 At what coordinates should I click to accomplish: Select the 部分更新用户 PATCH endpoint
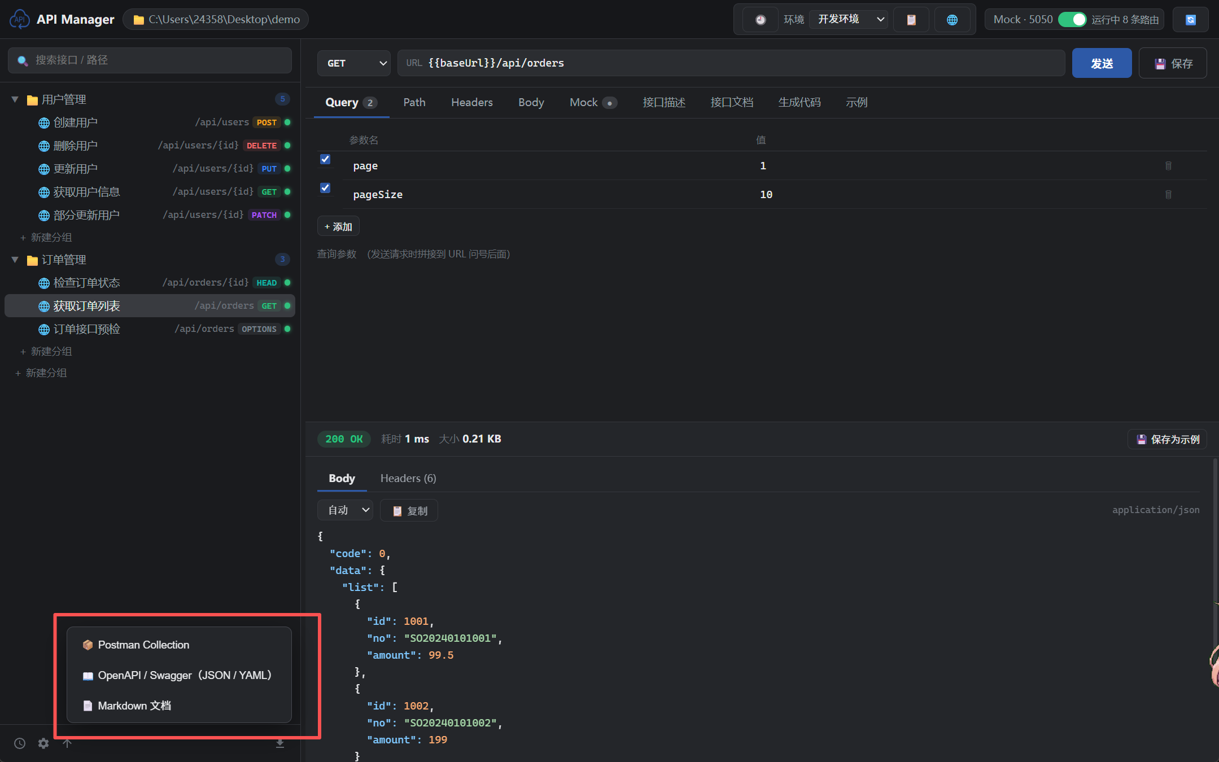pyautogui.click(x=150, y=215)
